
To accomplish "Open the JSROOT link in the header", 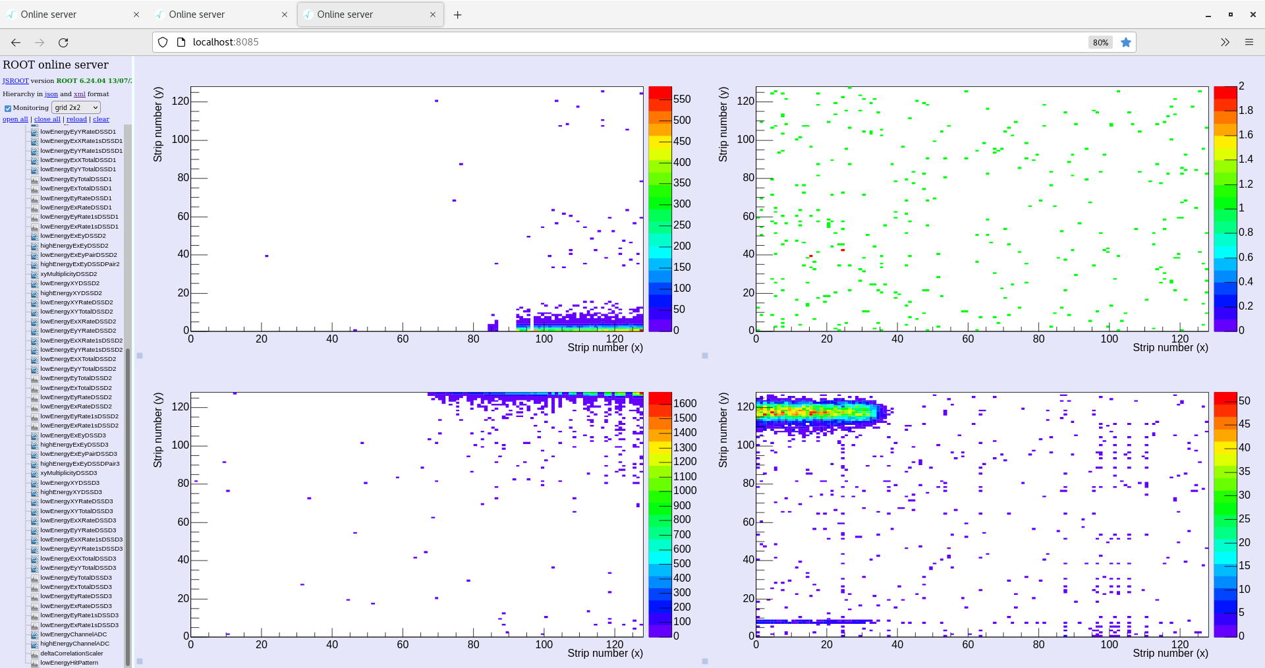I will point(15,81).
